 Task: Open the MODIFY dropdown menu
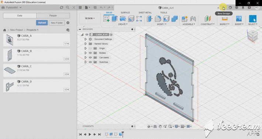[x=162, y=24]
